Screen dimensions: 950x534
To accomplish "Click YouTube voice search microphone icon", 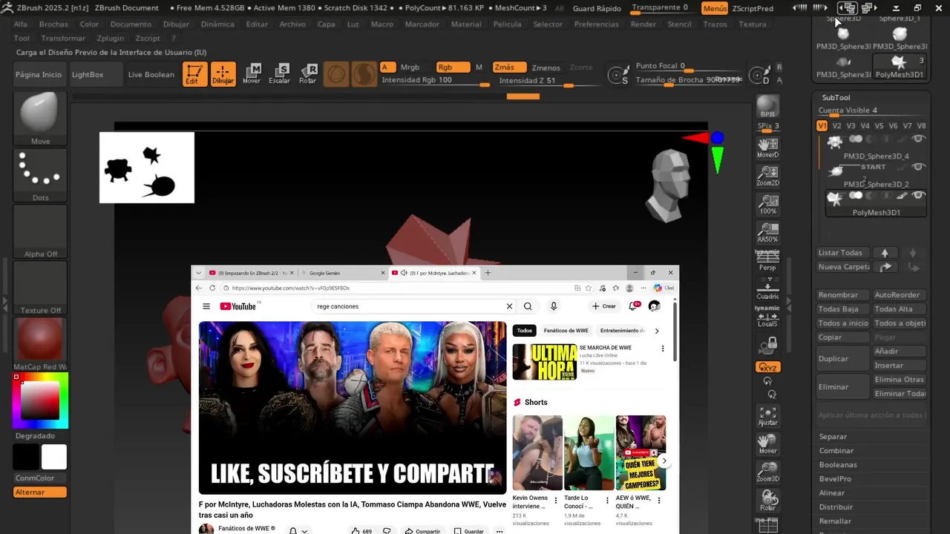I will [554, 306].
